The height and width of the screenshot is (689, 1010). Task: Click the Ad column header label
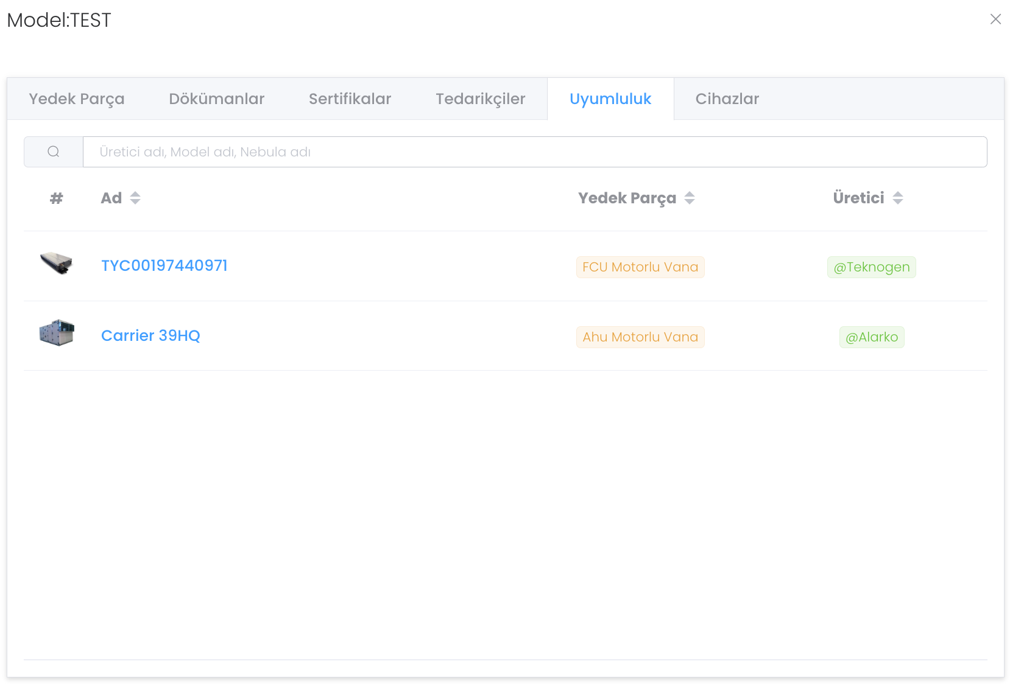point(111,198)
